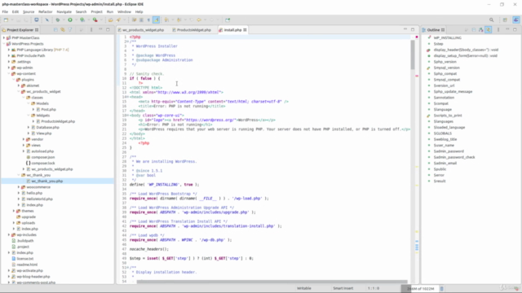The height and width of the screenshot is (293, 522).
Task: Click the Save toolbar icon
Action: coord(19,20)
